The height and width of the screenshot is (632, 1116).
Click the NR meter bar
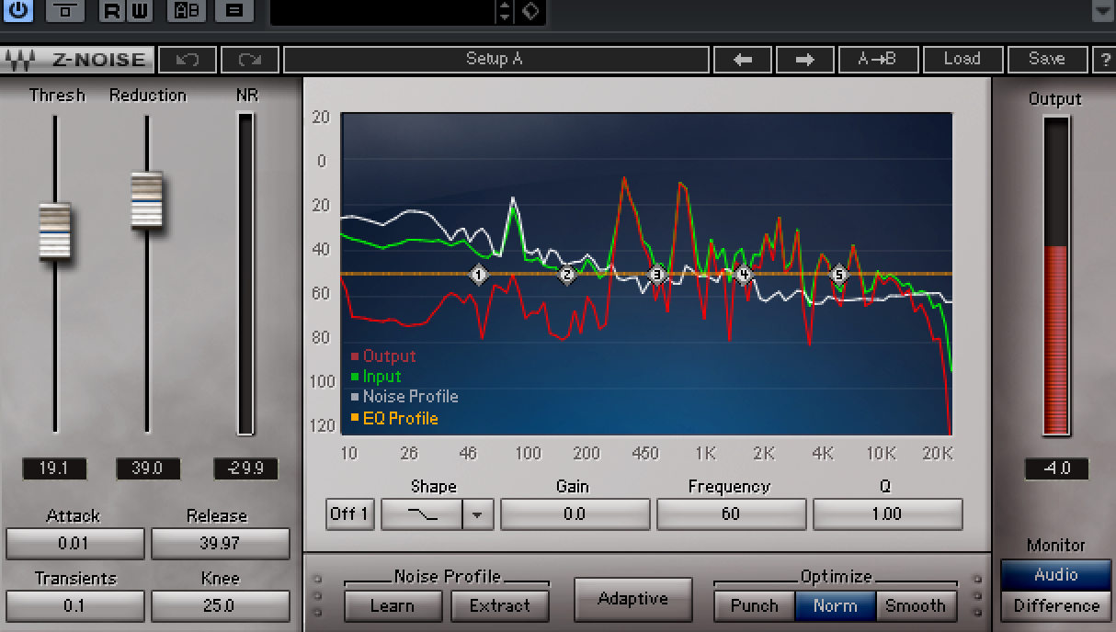pos(245,274)
